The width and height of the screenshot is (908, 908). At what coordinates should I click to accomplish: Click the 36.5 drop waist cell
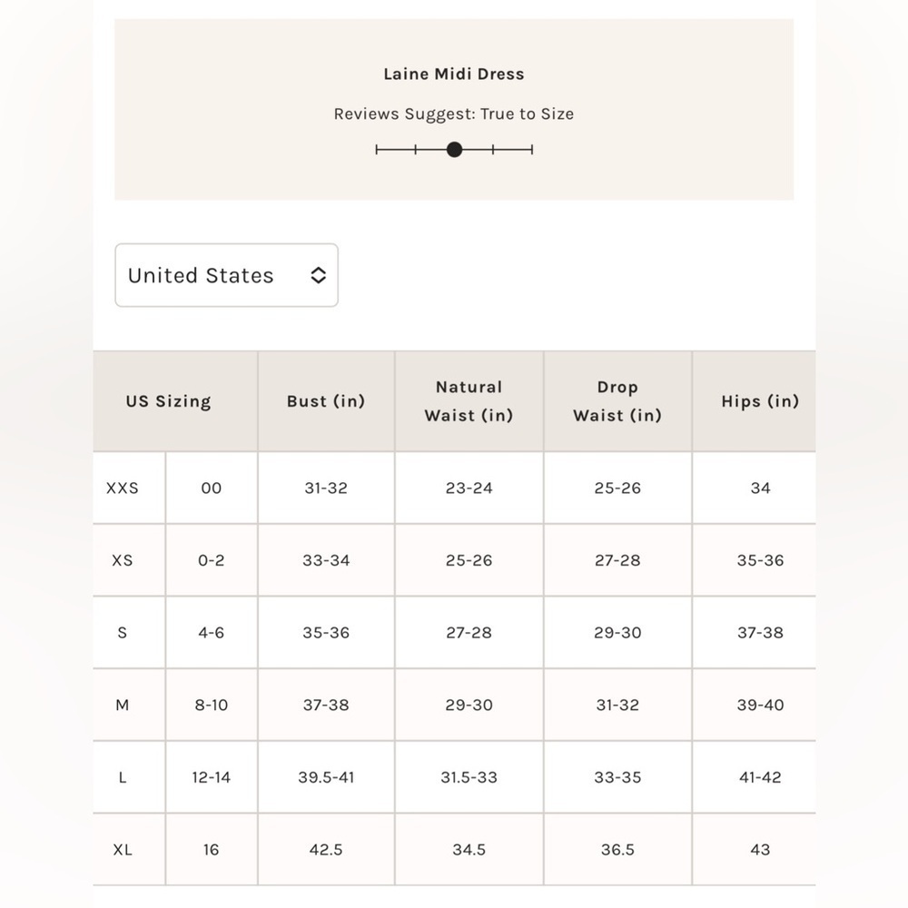click(x=617, y=850)
